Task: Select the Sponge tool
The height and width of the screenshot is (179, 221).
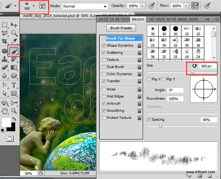Action: (x=14, y=76)
